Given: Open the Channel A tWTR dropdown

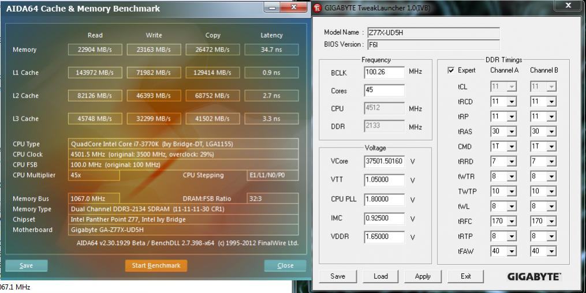Looking at the screenshot, I should pos(512,176).
